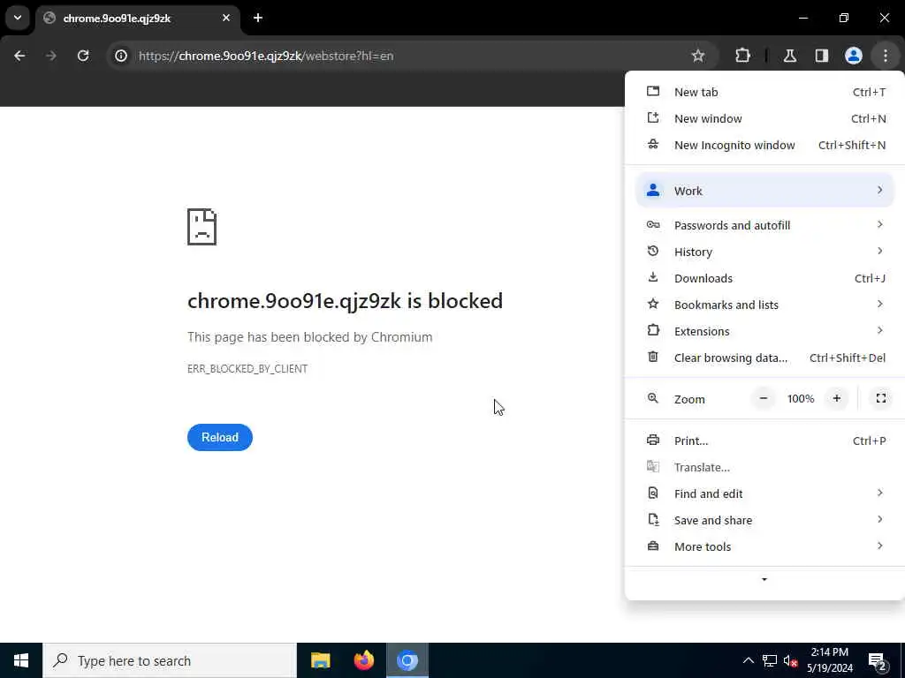Viewport: 905px width, 678px height.
Task: Open File Explorer from taskbar
Action: point(320,660)
